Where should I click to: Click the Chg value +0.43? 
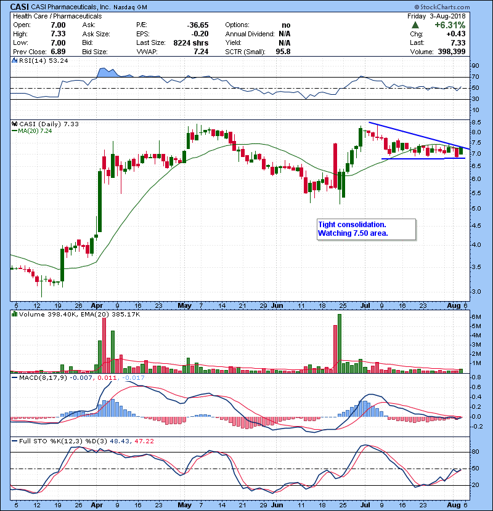pyautogui.click(x=456, y=34)
